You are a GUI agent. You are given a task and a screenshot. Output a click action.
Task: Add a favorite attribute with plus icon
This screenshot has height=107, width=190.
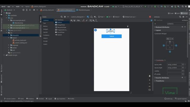(182, 77)
